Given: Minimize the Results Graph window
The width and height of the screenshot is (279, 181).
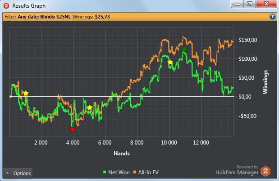Looking at the screenshot, I should pos(238,4).
